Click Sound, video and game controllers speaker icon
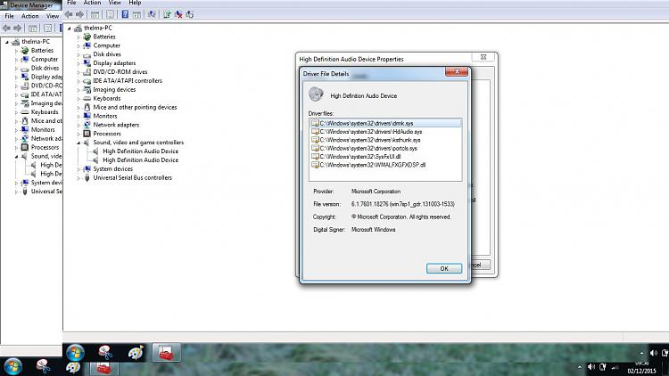 click(87, 143)
